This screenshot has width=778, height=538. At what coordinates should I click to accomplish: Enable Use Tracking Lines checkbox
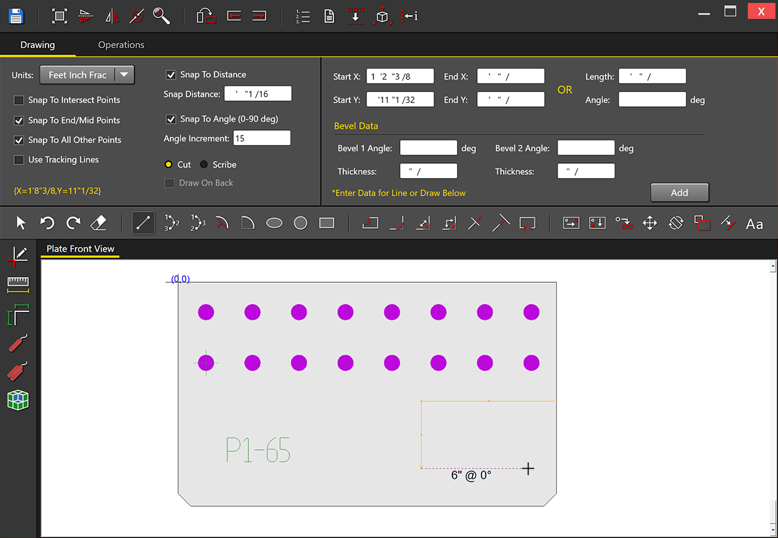(x=19, y=160)
